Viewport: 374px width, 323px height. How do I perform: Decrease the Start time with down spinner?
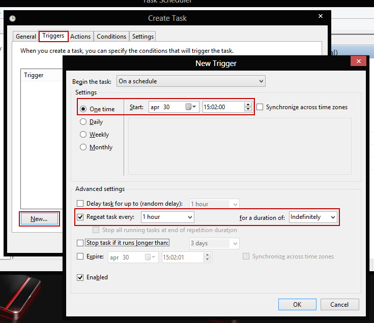[248, 109]
